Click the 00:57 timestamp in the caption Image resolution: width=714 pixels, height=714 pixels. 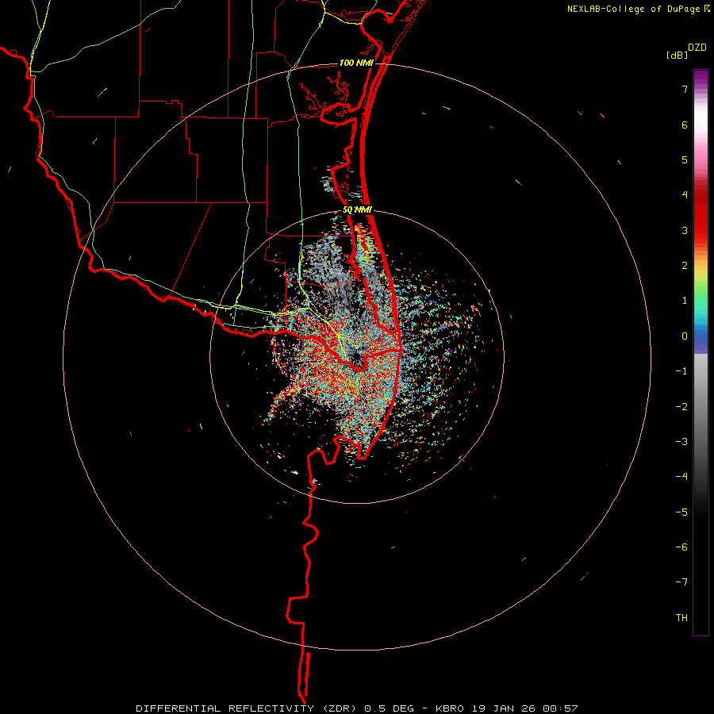click(560, 708)
